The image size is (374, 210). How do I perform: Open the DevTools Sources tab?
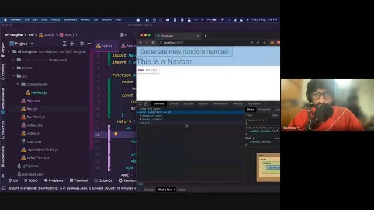coord(188,104)
